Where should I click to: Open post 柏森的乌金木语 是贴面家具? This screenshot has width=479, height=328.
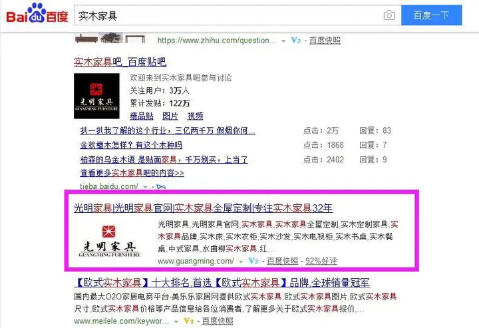(164, 160)
